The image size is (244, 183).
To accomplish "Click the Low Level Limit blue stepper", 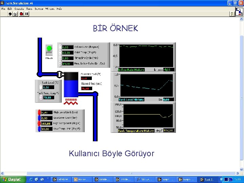I will tap(39, 118).
